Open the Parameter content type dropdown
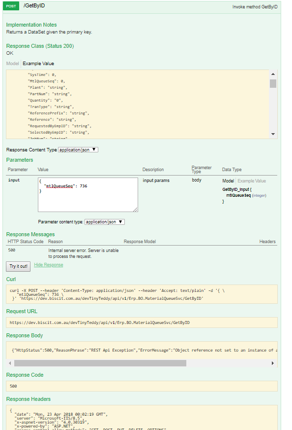Viewport: 292px width, 430px height. pyautogui.click(x=104, y=222)
